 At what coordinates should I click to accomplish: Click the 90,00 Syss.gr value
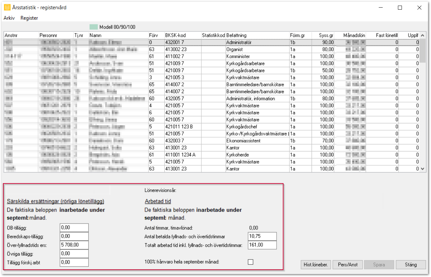[323, 43]
